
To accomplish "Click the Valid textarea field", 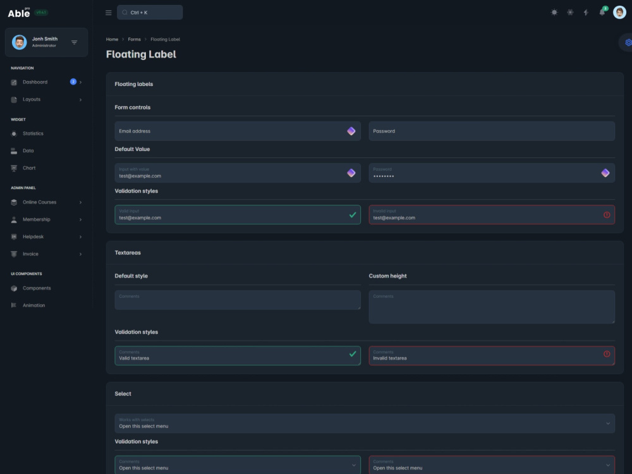I will 238,355.
